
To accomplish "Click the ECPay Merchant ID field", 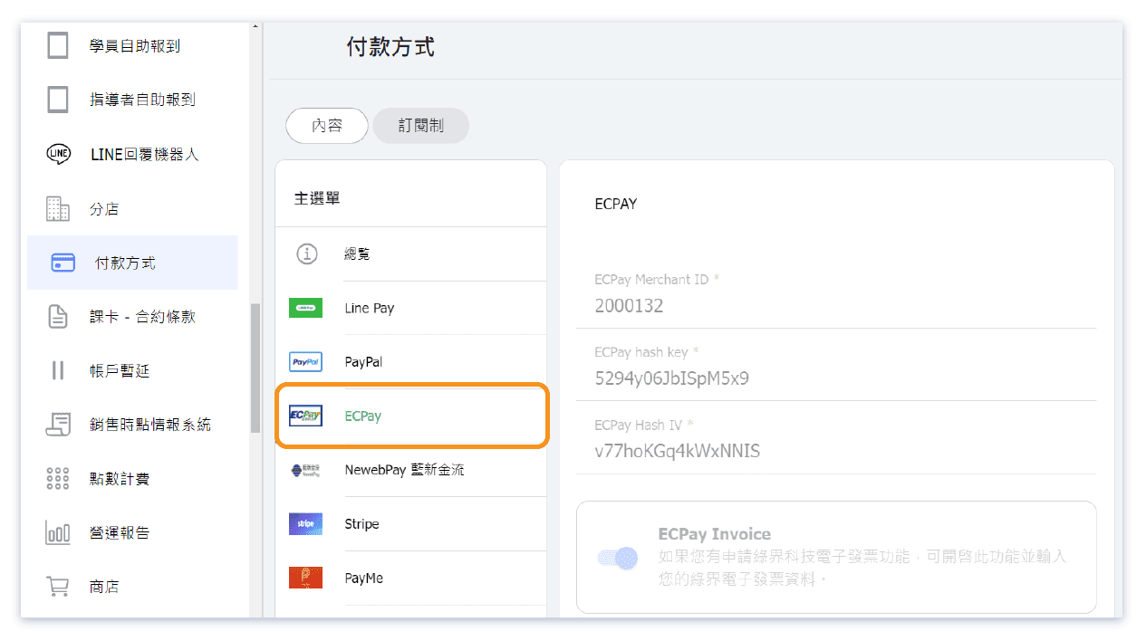I will pyautogui.click(x=835, y=306).
